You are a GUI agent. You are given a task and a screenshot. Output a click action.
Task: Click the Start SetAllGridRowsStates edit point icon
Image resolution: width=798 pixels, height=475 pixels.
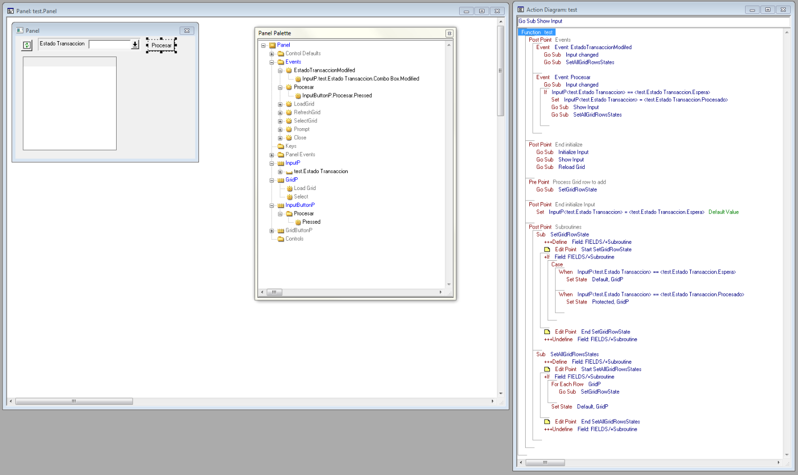pyautogui.click(x=547, y=369)
